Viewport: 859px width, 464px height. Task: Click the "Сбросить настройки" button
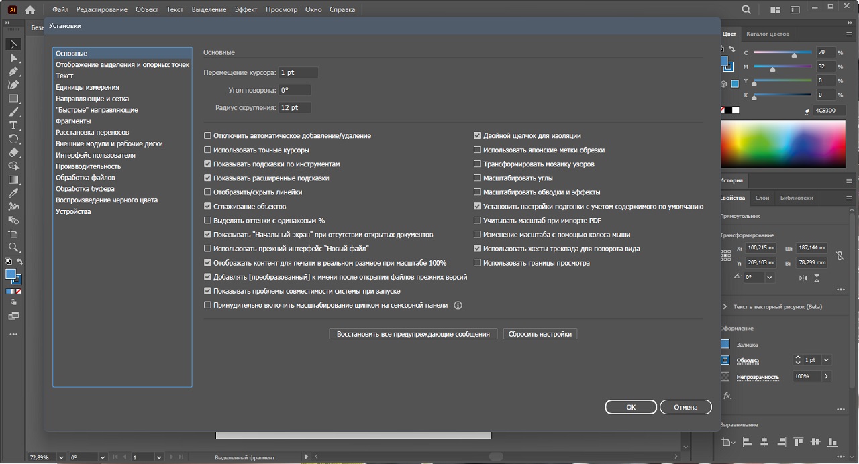[540, 334]
